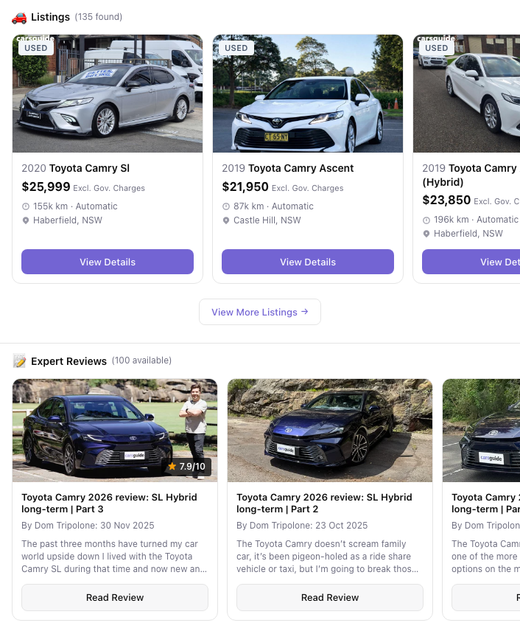Read Review for SL Hybrid long-term Part 2

[330, 597]
